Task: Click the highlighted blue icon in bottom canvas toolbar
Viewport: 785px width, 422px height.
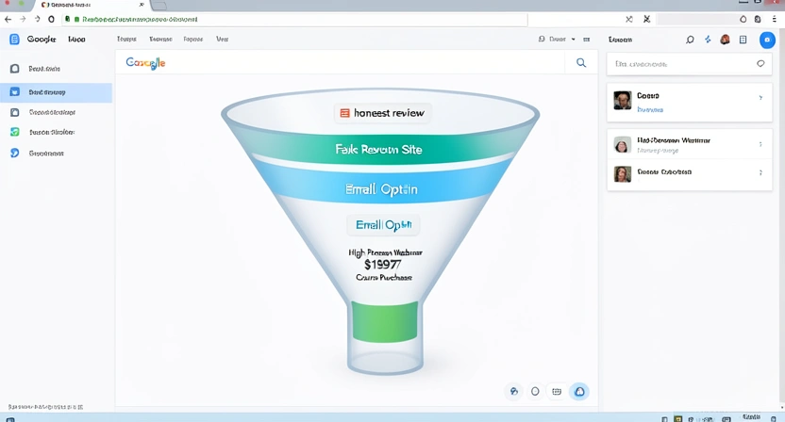Action: [579, 392]
